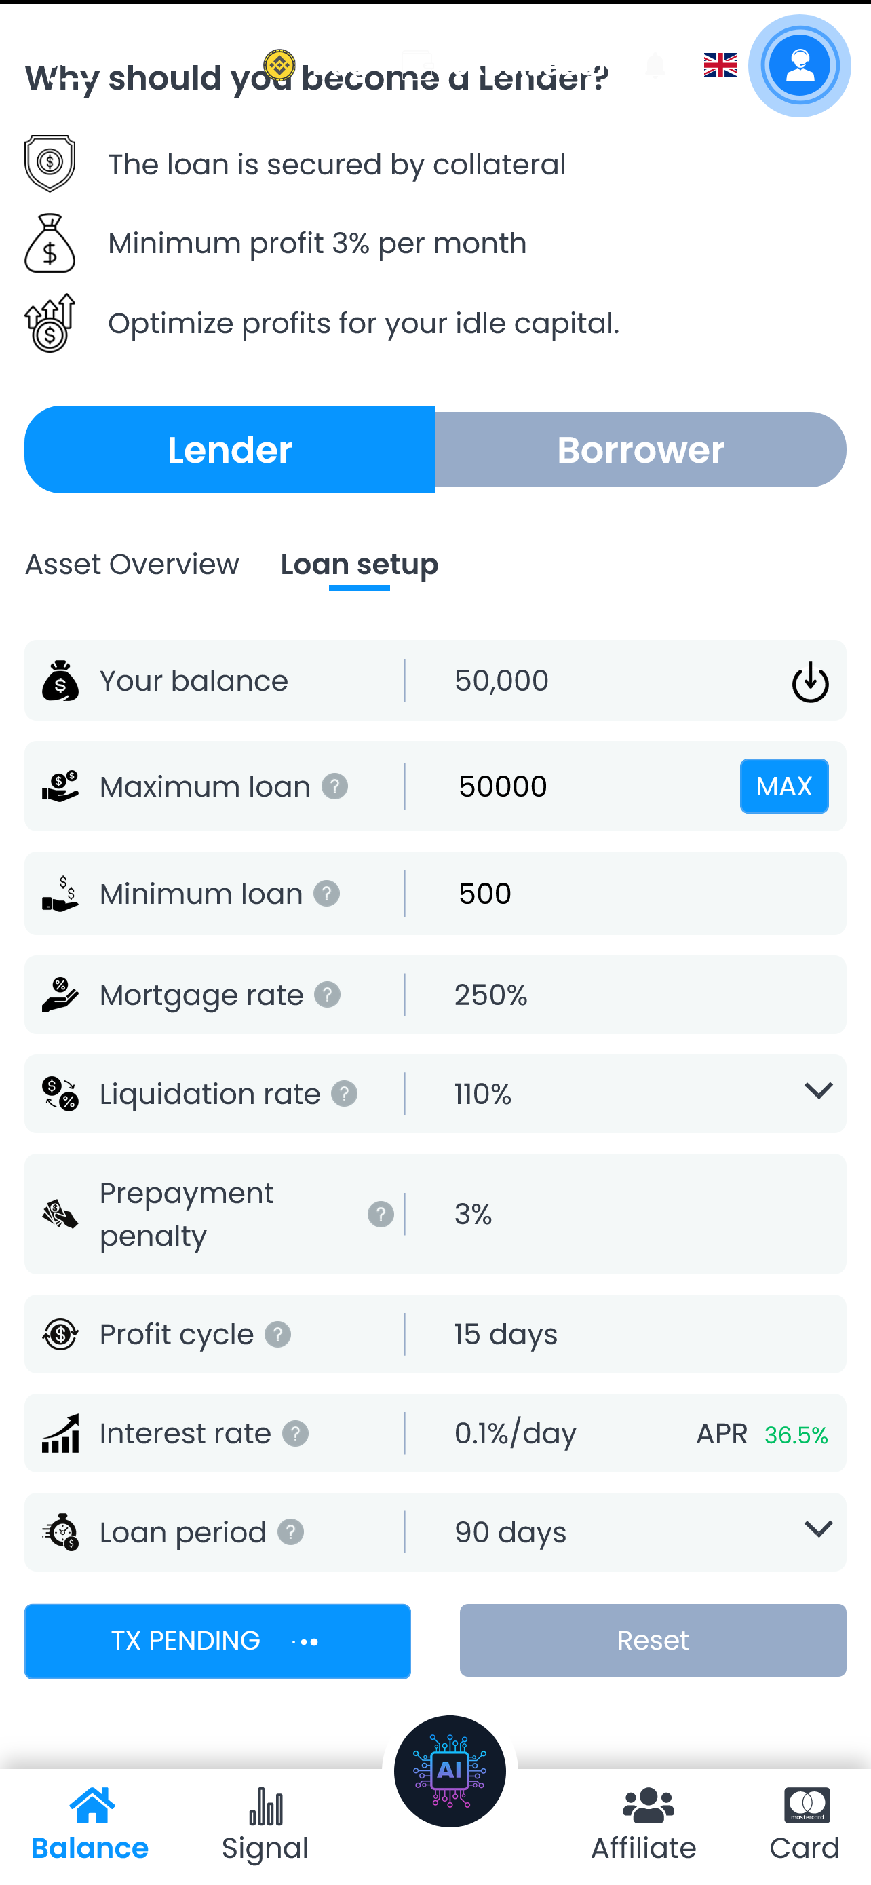The height and width of the screenshot is (1885, 871).
Task: Select the Loan setup tab
Action: point(359,565)
